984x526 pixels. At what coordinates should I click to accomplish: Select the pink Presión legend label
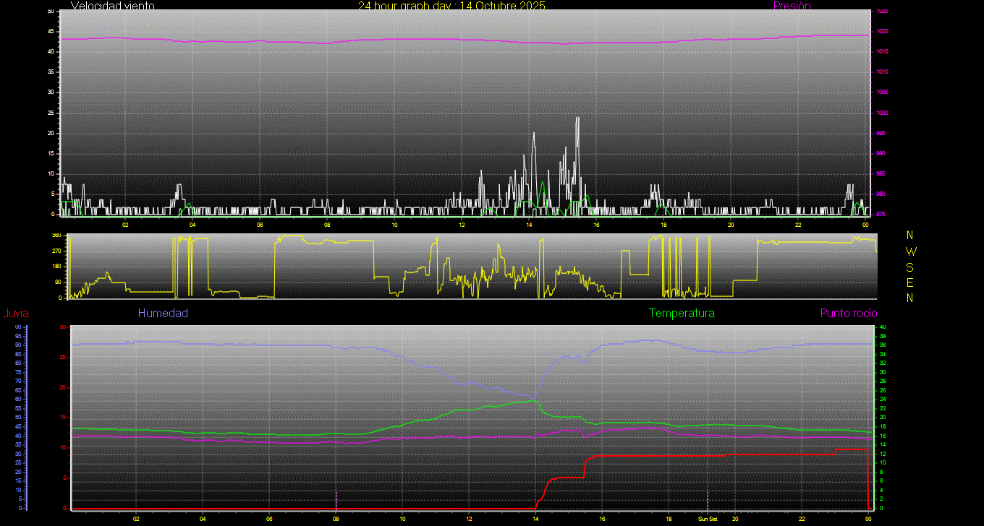coord(792,6)
